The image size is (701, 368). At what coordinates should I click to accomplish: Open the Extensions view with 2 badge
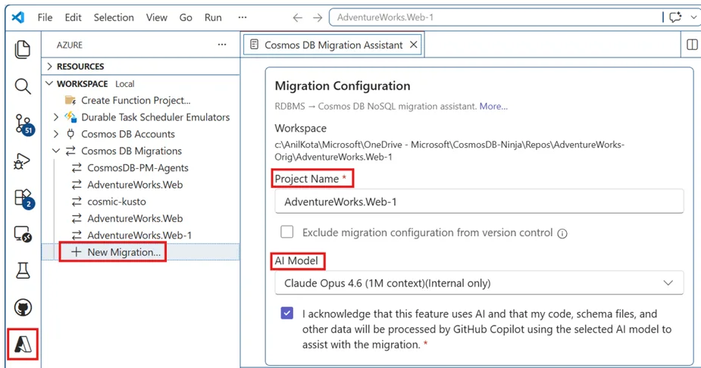click(24, 198)
